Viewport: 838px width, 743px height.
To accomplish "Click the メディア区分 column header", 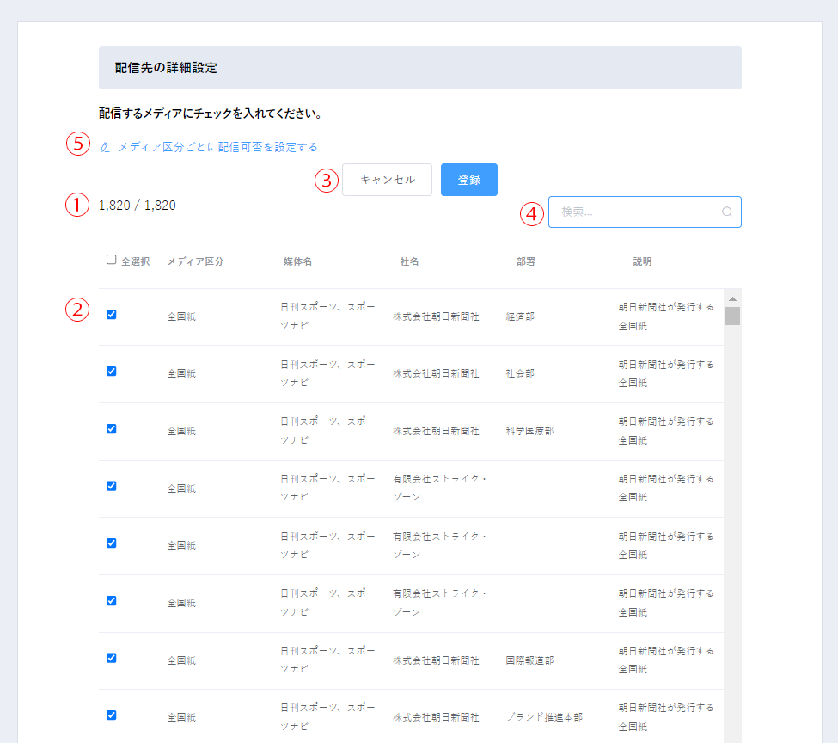I will tap(195, 261).
